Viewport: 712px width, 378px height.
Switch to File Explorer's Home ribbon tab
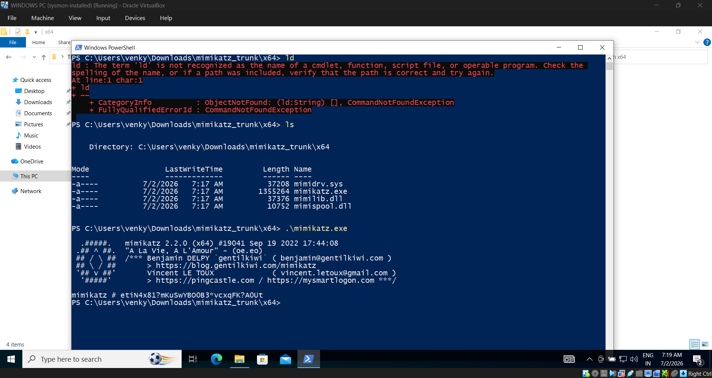[39, 42]
